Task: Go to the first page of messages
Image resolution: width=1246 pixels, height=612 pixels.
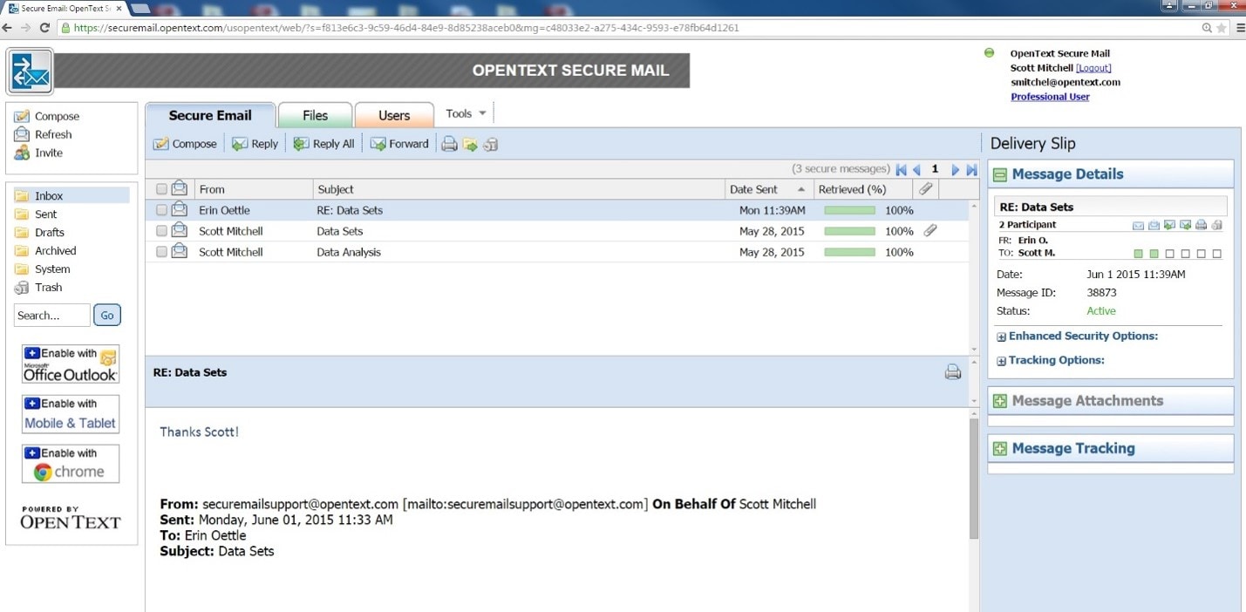Action: (901, 170)
